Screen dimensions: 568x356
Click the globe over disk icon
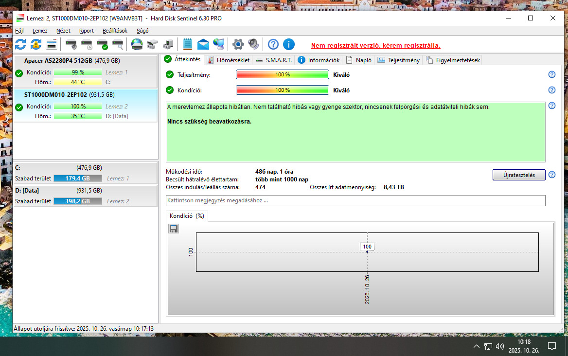137,45
